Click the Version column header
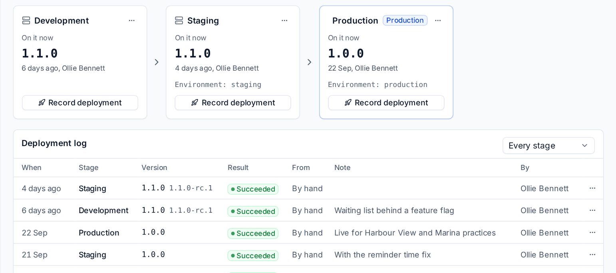Image resolution: width=616 pixels, height=273 pixels. coord(154,168)
